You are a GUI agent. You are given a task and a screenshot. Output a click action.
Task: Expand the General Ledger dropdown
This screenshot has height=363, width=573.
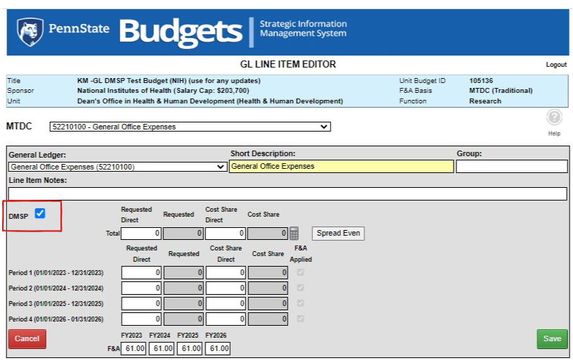[x=117, y=167]
